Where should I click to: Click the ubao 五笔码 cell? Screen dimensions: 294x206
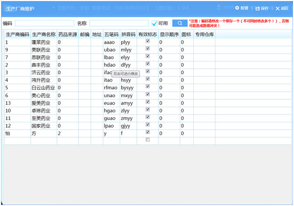pyautogui.click(x=111, y=50)
